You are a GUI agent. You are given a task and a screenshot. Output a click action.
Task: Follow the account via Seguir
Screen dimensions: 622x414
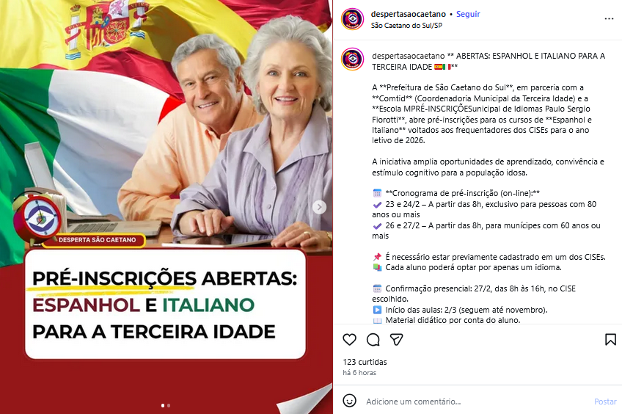pyautogui.click(x=468, y=14)
